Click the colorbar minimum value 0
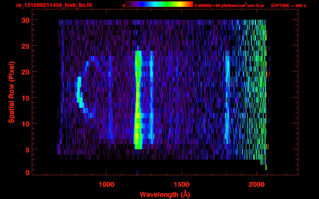 point(124,5)
